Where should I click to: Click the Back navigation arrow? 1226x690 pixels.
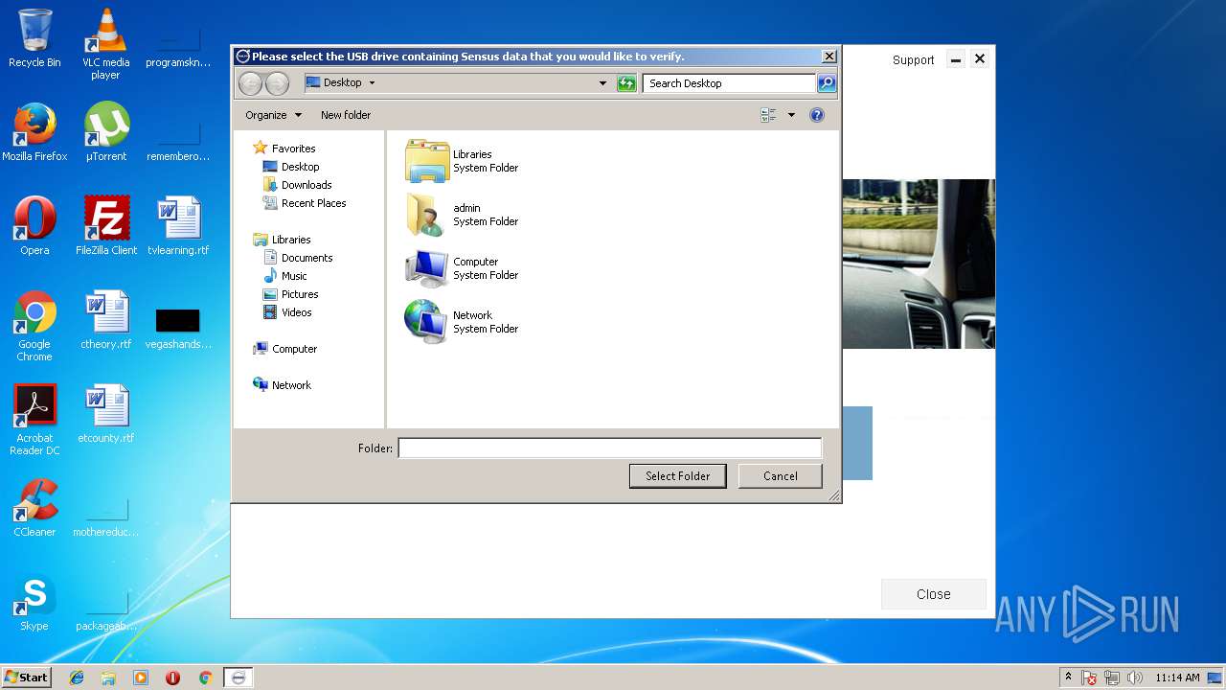pyautogui.click(x=250, y=83)
